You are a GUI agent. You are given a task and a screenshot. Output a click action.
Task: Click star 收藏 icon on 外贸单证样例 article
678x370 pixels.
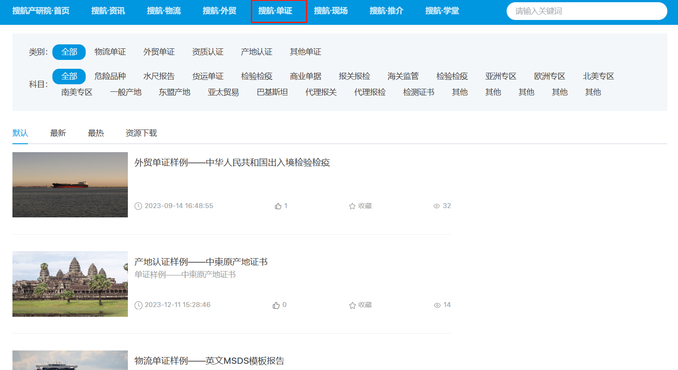(x=352, y=206)
